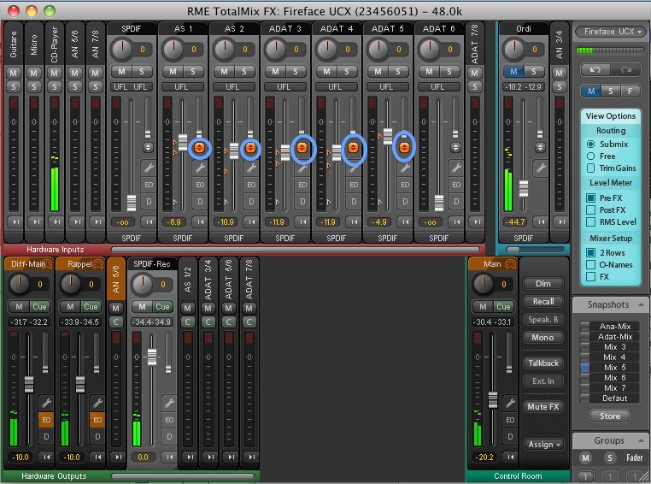The height and width of the screenshot is (484, 651).
Task: Enable the O-Names checkbox
Action: click(590, 264)
